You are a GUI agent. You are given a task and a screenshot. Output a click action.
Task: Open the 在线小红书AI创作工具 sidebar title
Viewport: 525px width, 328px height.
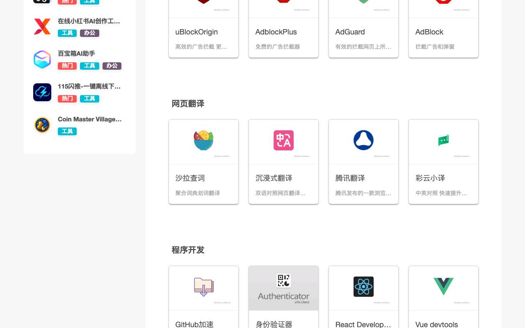tap(89, 21)
